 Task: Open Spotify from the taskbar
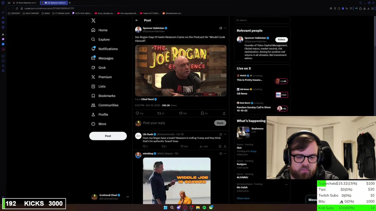pos(204,208)
